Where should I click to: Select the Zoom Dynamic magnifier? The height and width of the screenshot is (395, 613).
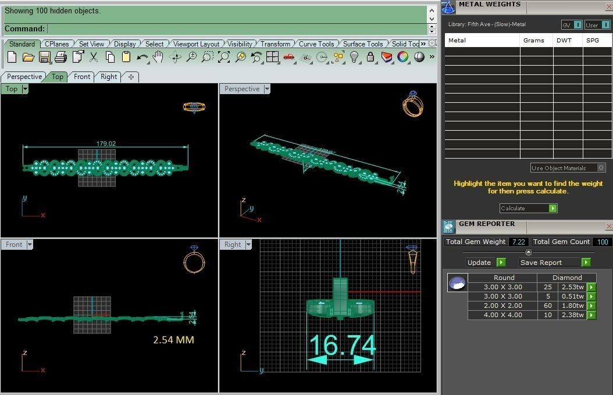tap(191, 57)
